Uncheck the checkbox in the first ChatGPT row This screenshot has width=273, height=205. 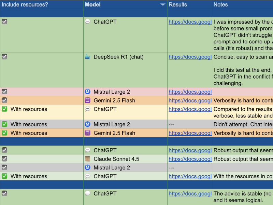pyautogui.click(x=4, y=22)
